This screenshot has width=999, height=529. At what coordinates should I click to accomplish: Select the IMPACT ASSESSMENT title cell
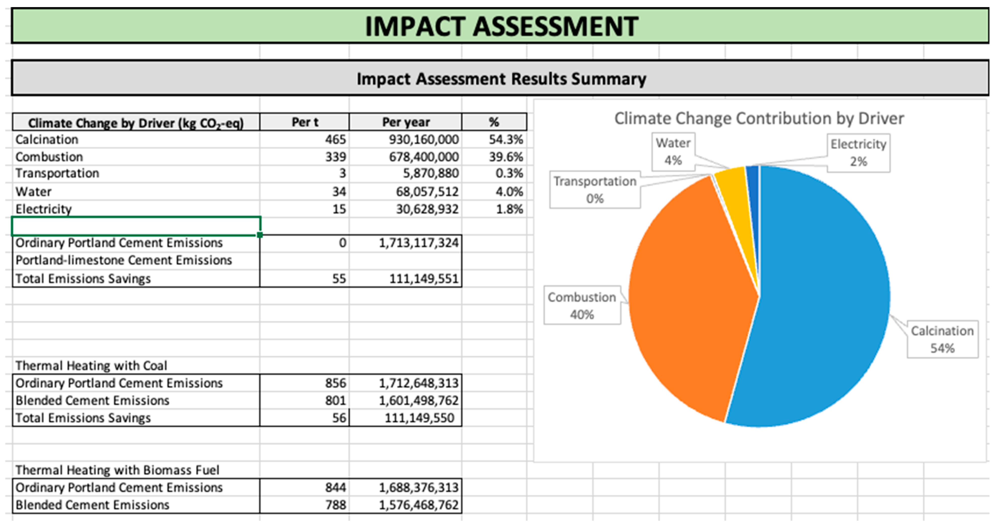[x=500, y=26]
